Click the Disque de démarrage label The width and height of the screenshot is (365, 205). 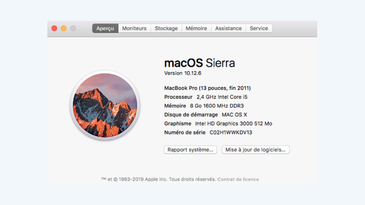point(191,115)
